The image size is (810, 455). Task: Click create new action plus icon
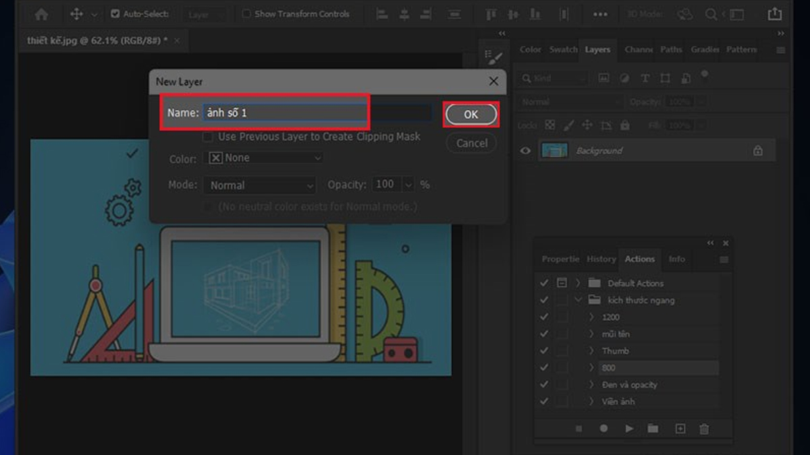(680, 429)
